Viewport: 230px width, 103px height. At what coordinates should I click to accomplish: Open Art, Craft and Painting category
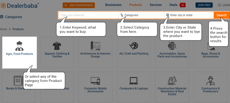pyautogui.click(x=134, y=54)
